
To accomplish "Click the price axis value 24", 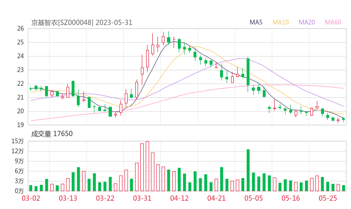I will [20, 56].
